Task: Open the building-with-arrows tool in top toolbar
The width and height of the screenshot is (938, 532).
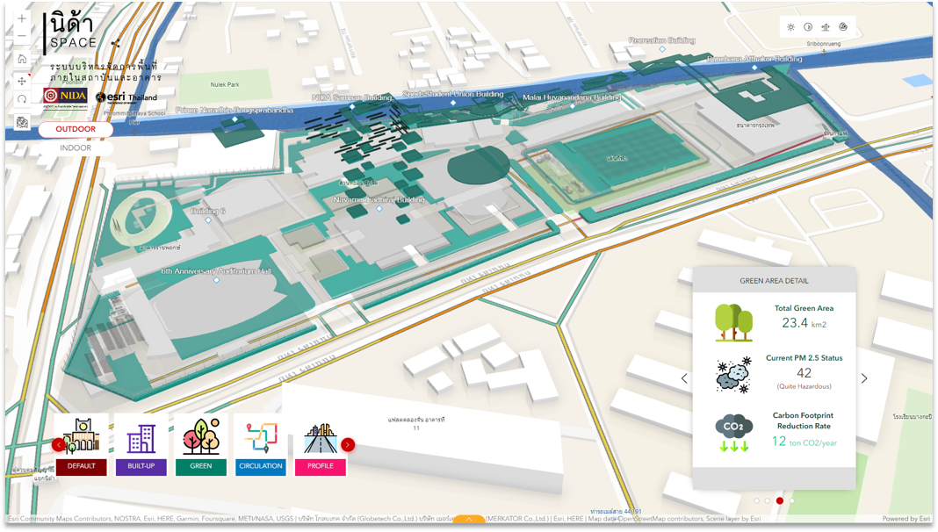Action: point(826,27)
